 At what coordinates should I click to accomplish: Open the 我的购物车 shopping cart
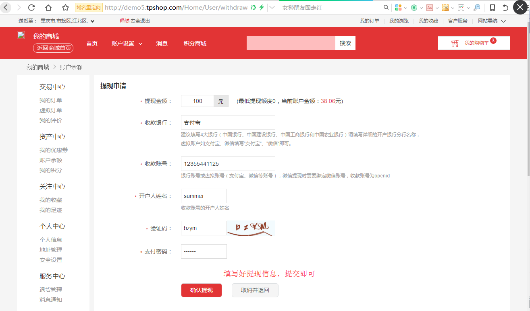(474, 43)
